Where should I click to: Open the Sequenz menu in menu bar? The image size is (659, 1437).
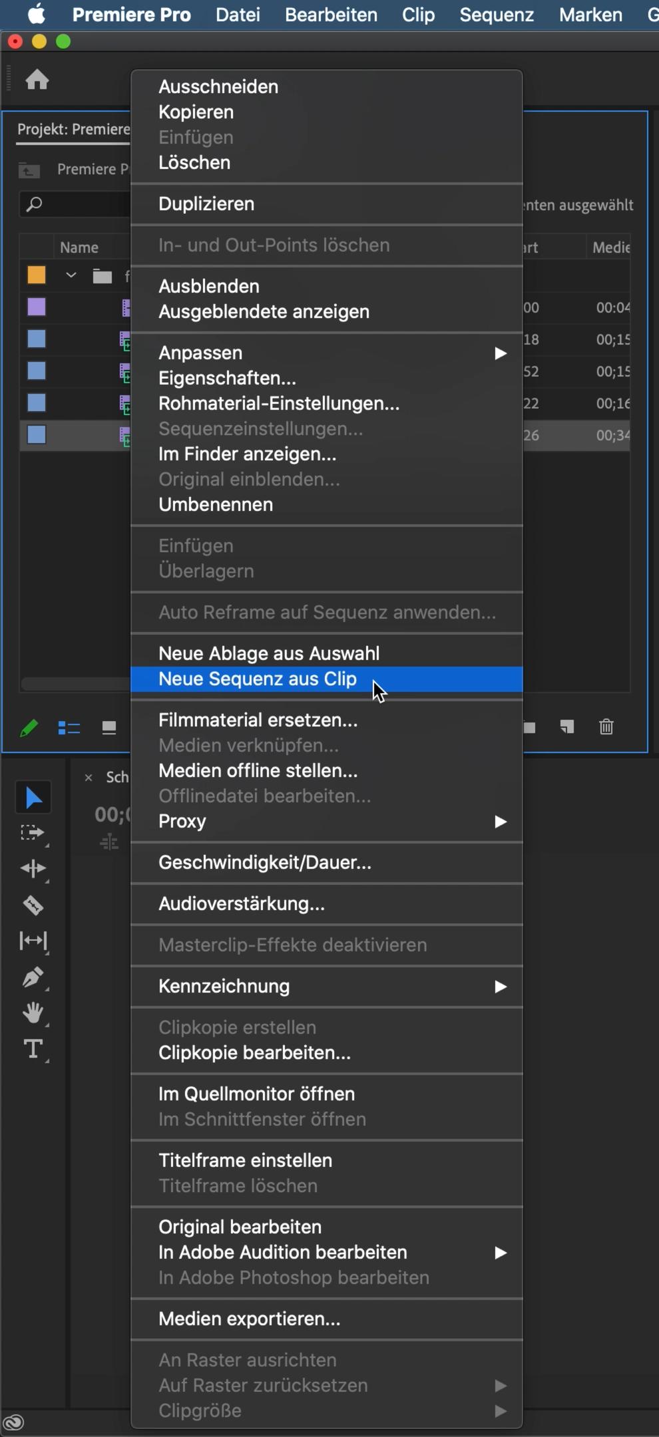[497, 15]
